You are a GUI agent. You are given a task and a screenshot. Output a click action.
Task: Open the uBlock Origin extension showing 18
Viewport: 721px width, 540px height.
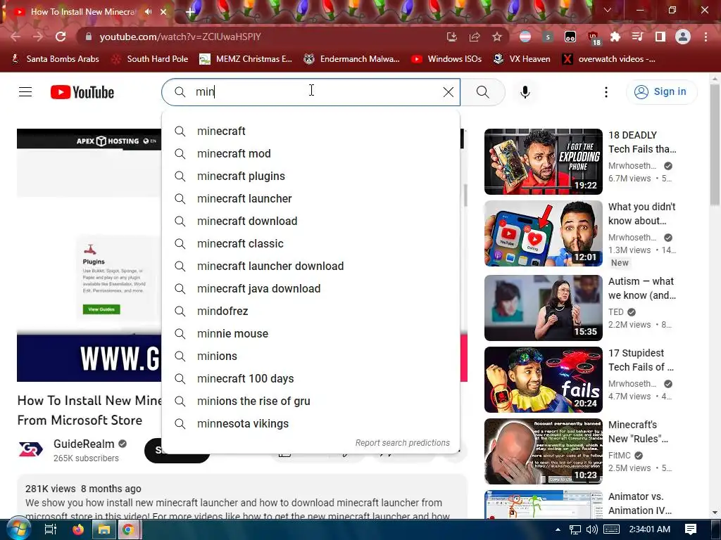[593, 38]
